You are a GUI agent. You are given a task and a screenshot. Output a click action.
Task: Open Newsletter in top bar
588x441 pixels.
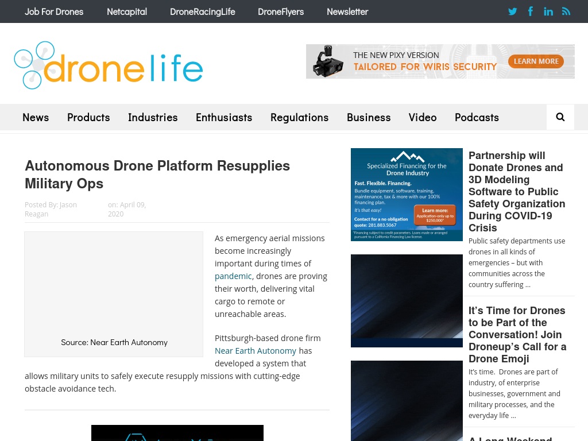(347, 11)
